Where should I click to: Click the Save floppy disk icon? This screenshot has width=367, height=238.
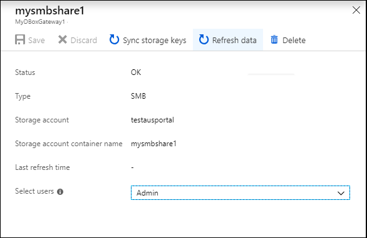tap(20, 39)
